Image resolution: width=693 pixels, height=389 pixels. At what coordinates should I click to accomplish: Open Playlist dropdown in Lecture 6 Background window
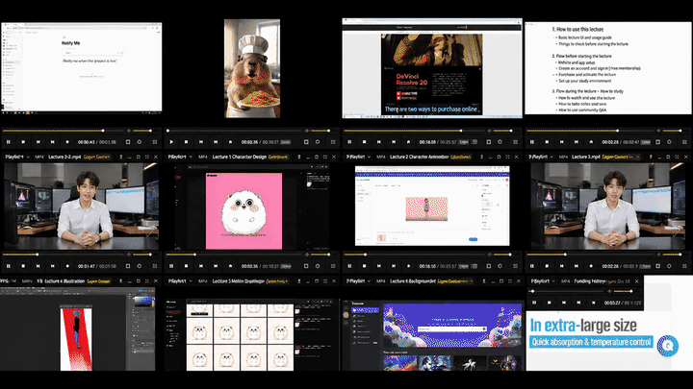pos(358,280)
